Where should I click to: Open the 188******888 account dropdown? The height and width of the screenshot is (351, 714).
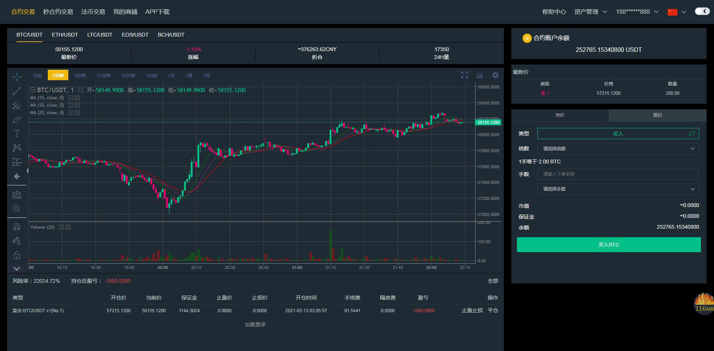click(637, 12)
